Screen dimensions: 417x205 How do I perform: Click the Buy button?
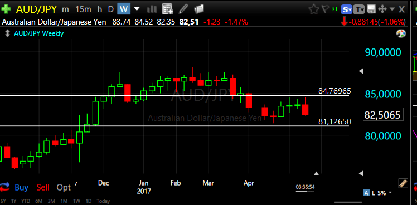(22, 187)
